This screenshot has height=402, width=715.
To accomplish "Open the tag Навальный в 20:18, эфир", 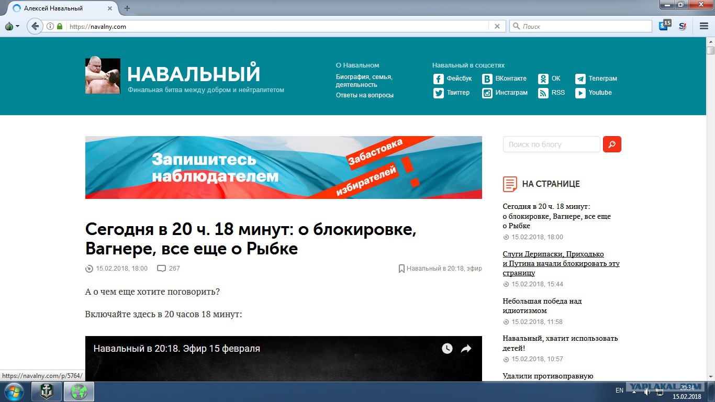I will click(444, 269).
